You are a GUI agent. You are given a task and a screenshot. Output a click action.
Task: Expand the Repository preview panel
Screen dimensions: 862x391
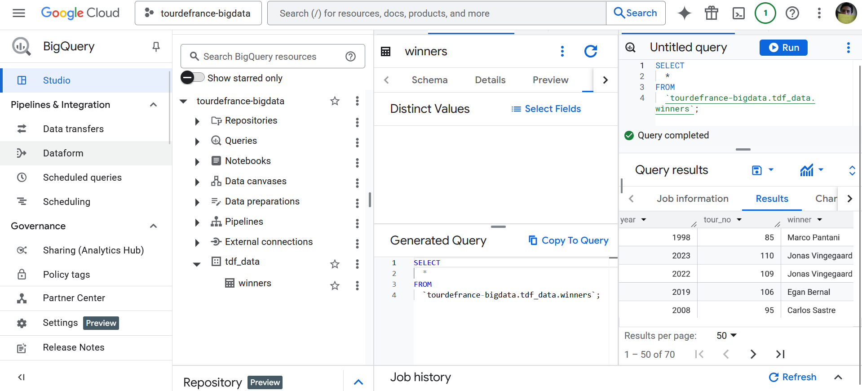(x=358, y=382)
